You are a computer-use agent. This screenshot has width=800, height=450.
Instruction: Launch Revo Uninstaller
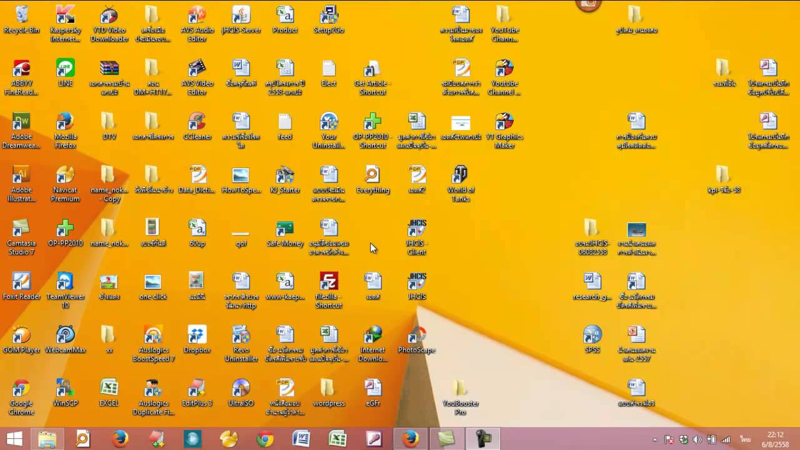point(241,344)
